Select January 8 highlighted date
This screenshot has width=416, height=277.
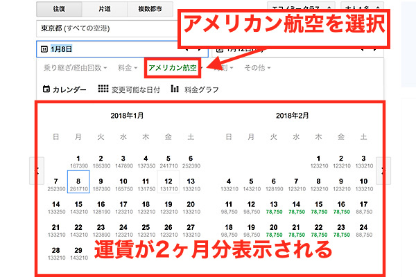point(78,182)
